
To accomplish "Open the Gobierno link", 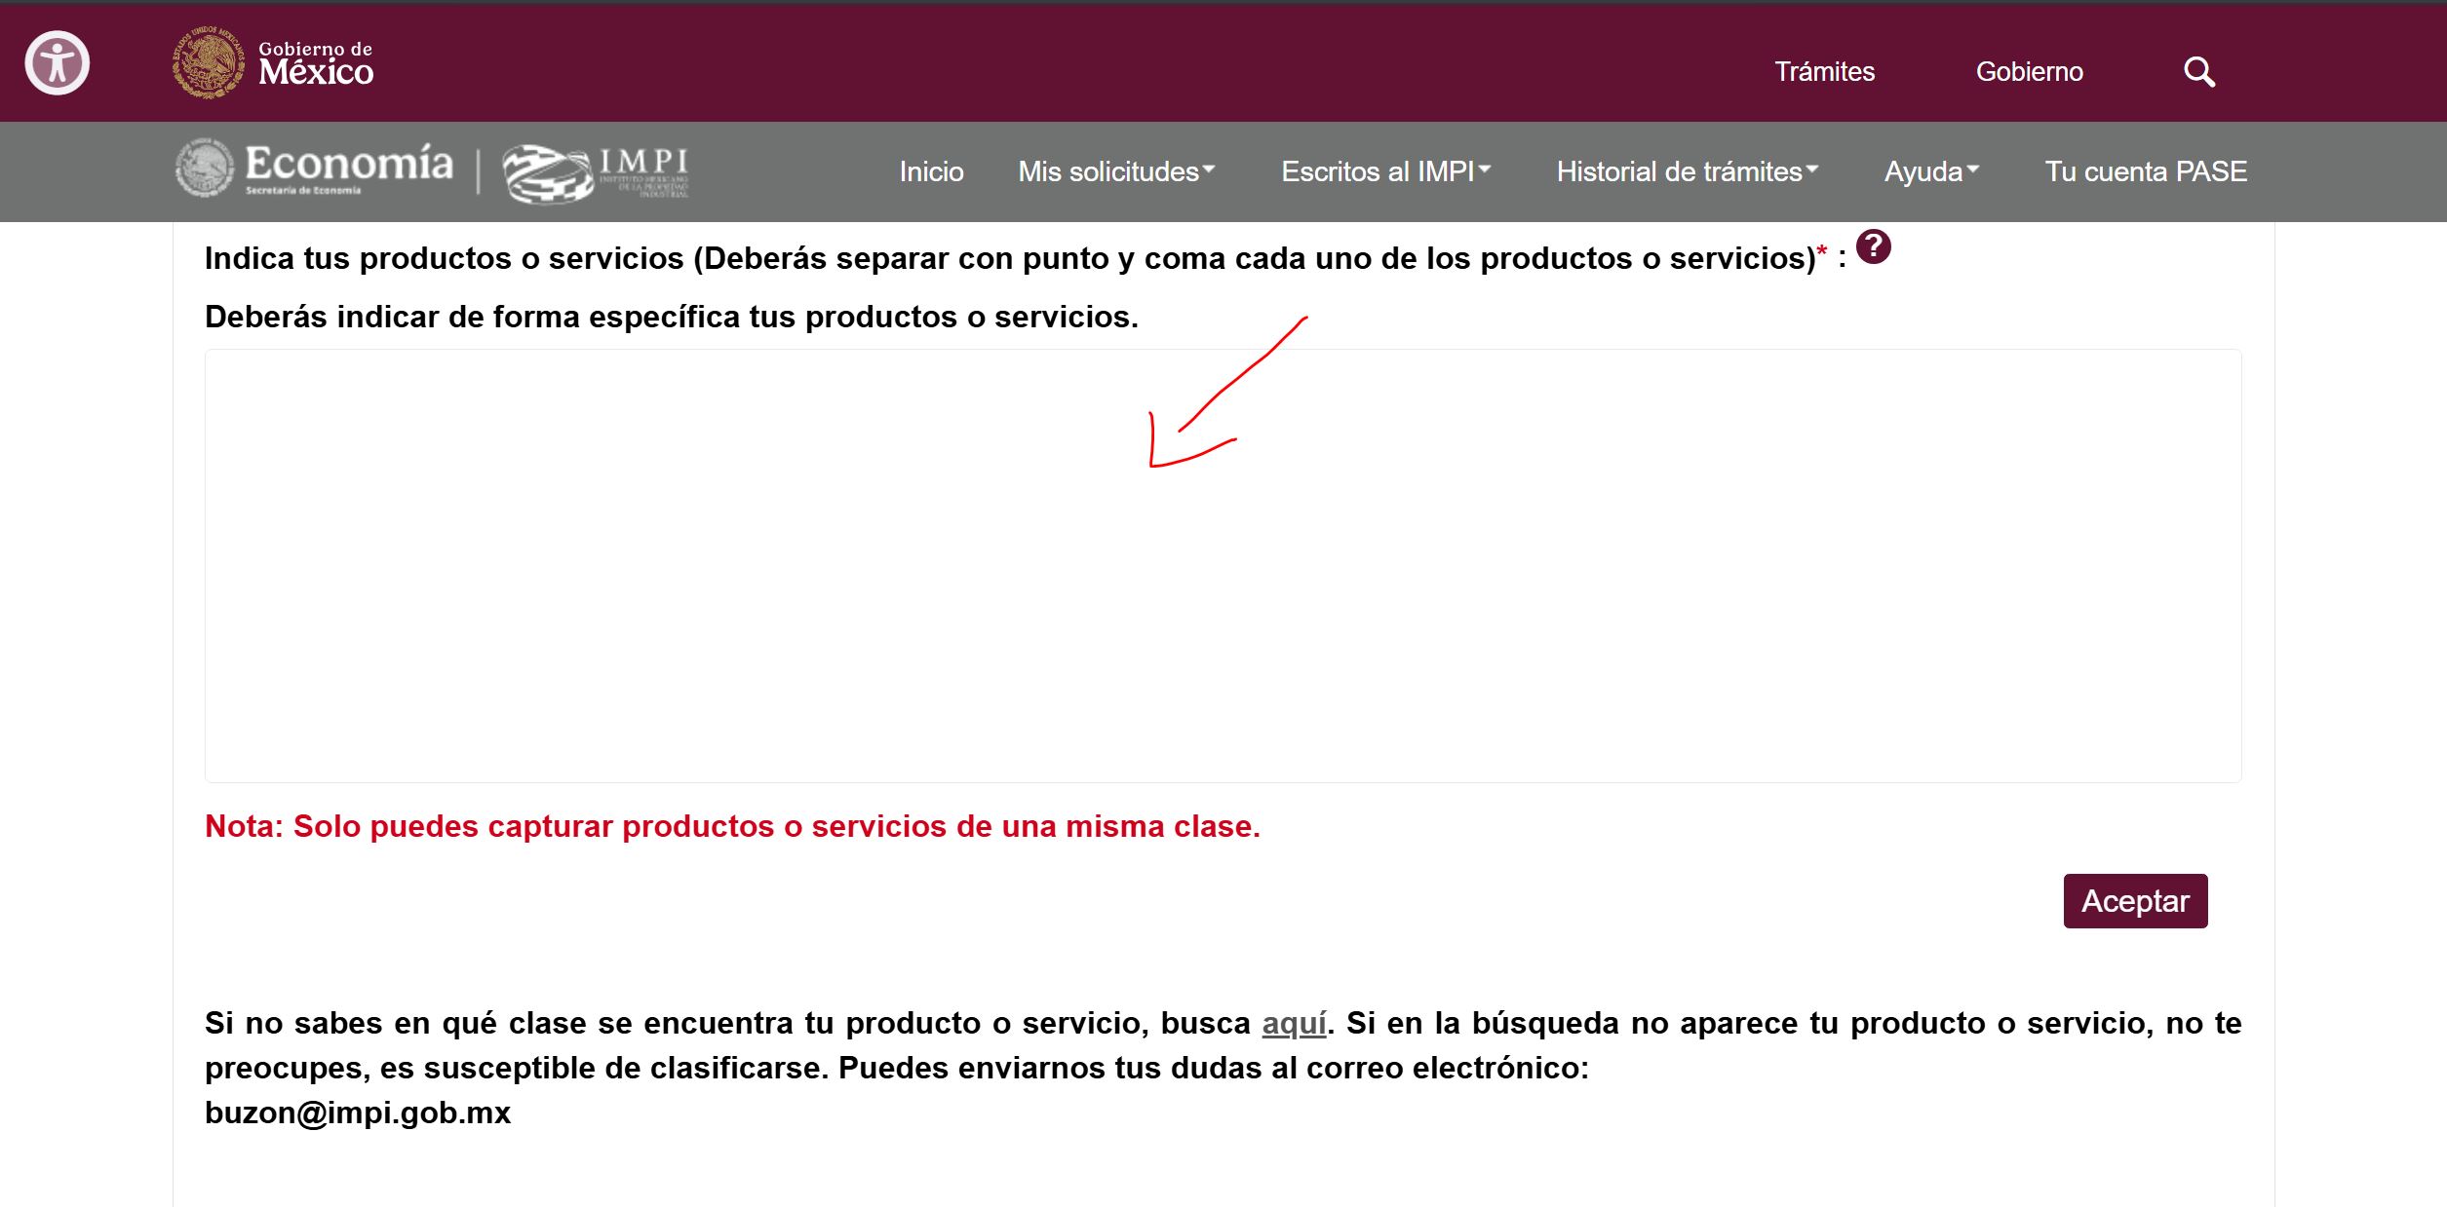I will click(2029, 72).
